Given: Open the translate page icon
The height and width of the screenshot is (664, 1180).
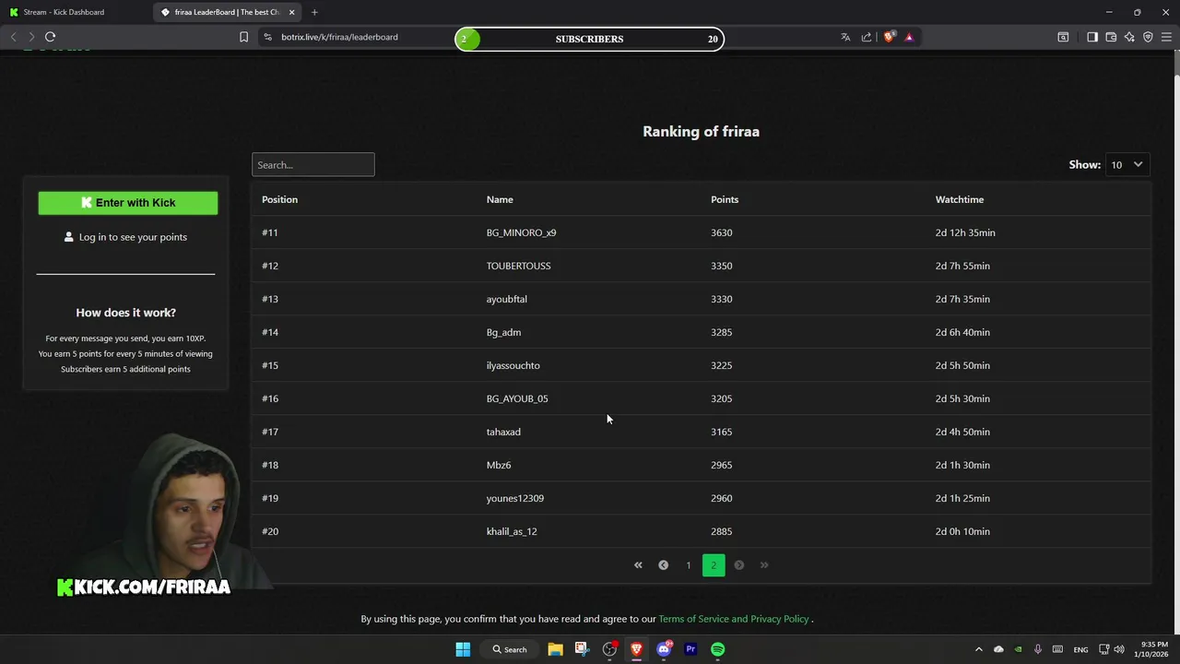Looking at the screenshot, I should 845,37.
